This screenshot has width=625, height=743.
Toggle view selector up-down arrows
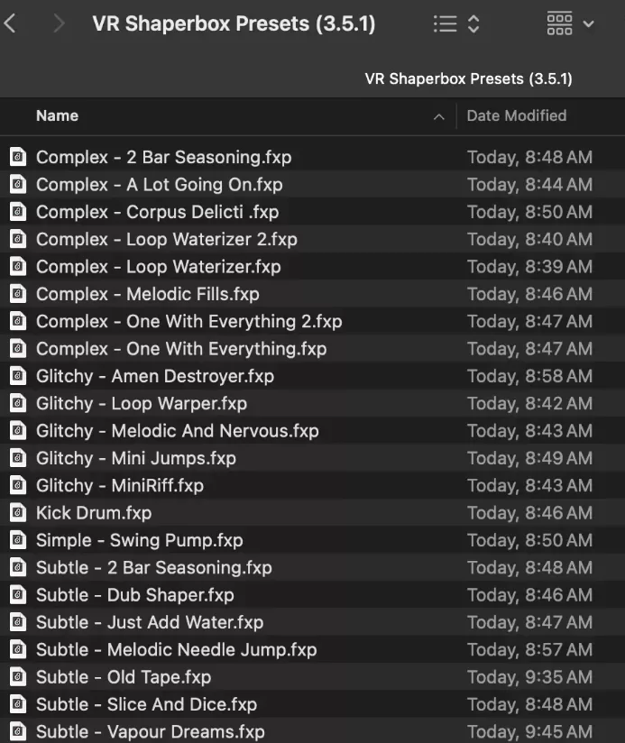(x=473, y=23)
